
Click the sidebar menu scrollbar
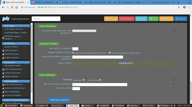click(x=32, y=58)
